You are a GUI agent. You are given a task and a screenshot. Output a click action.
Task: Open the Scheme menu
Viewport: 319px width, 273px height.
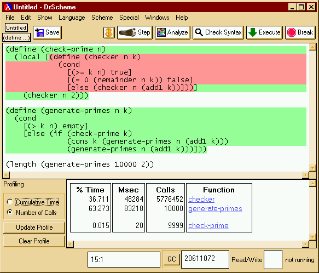coord(102,18)
